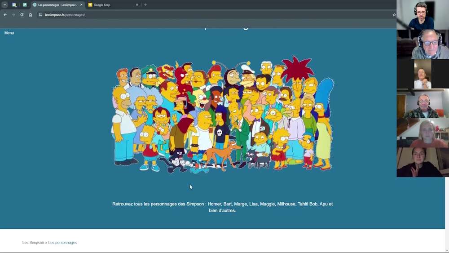
Task: Click the page's vertical scrollbar
Action: (x=447, y=212)
